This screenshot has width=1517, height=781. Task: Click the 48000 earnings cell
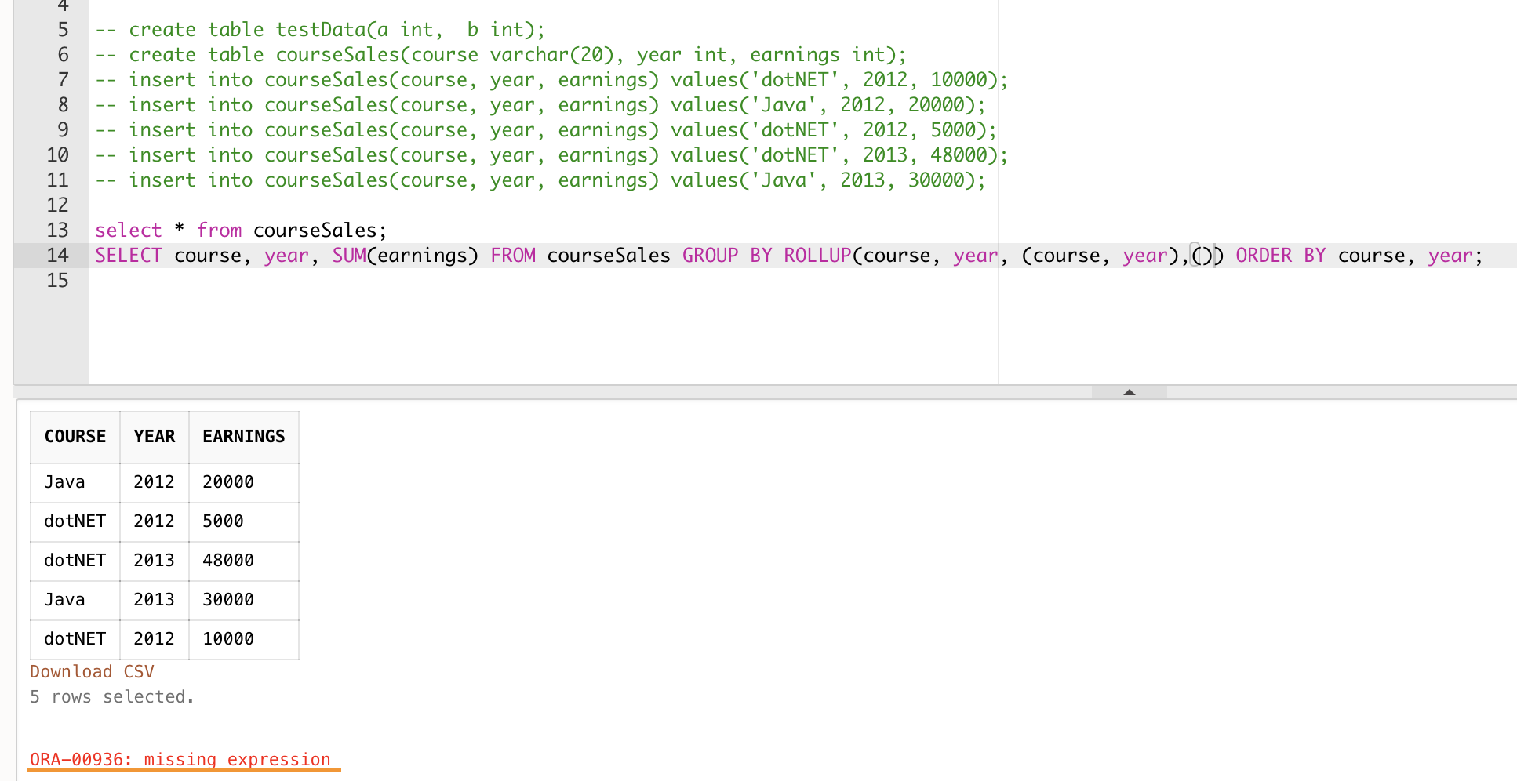pyautogui.click(x=244, y=561)
